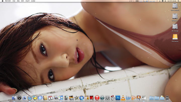Open the Apple menu
The image size is (181, 102).
click(x=3, y=1)
